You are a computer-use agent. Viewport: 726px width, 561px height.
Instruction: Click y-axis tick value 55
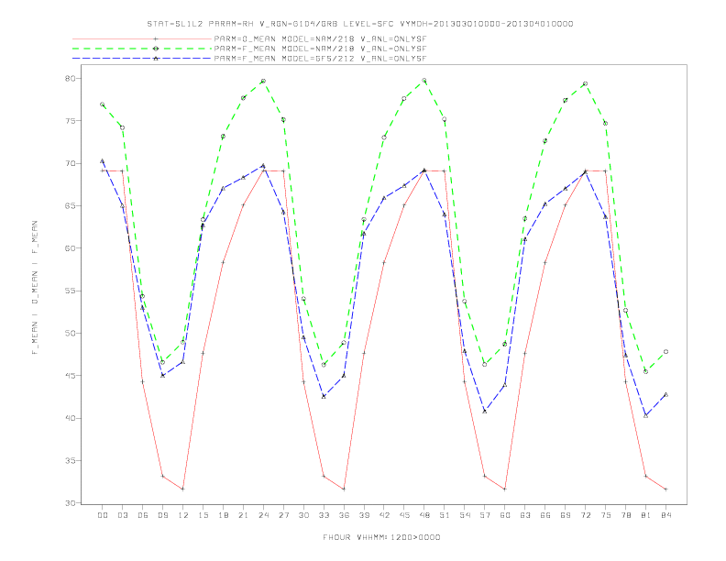point(70,291)
